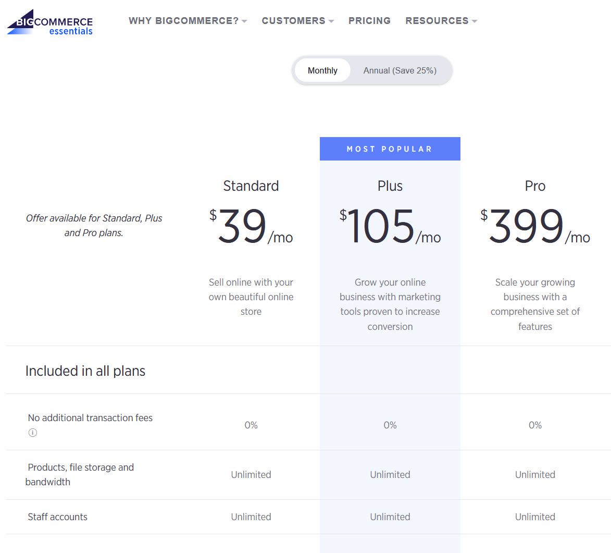Click the Standard plan 0% fee value

pos(251,425)
